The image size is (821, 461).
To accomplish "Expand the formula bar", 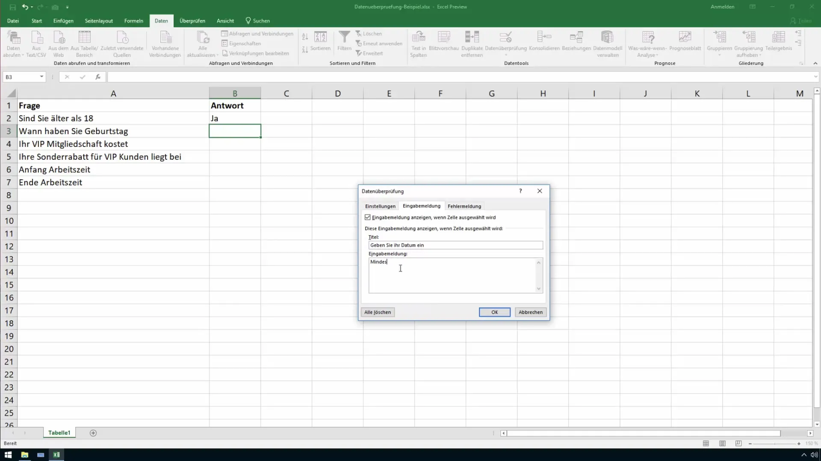I will tap(815, 77).
